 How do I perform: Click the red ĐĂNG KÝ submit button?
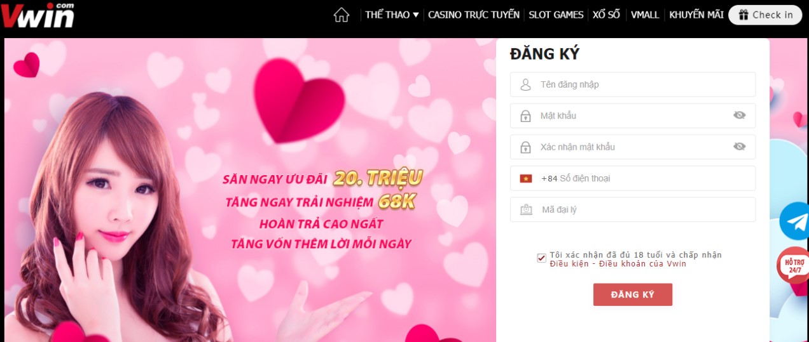click(x=633, y=294)
